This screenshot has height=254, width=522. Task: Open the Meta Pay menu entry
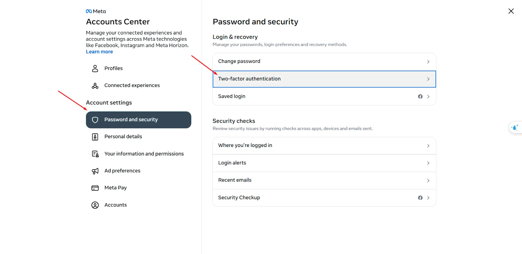pyautogui.click(x=115, y=188)
